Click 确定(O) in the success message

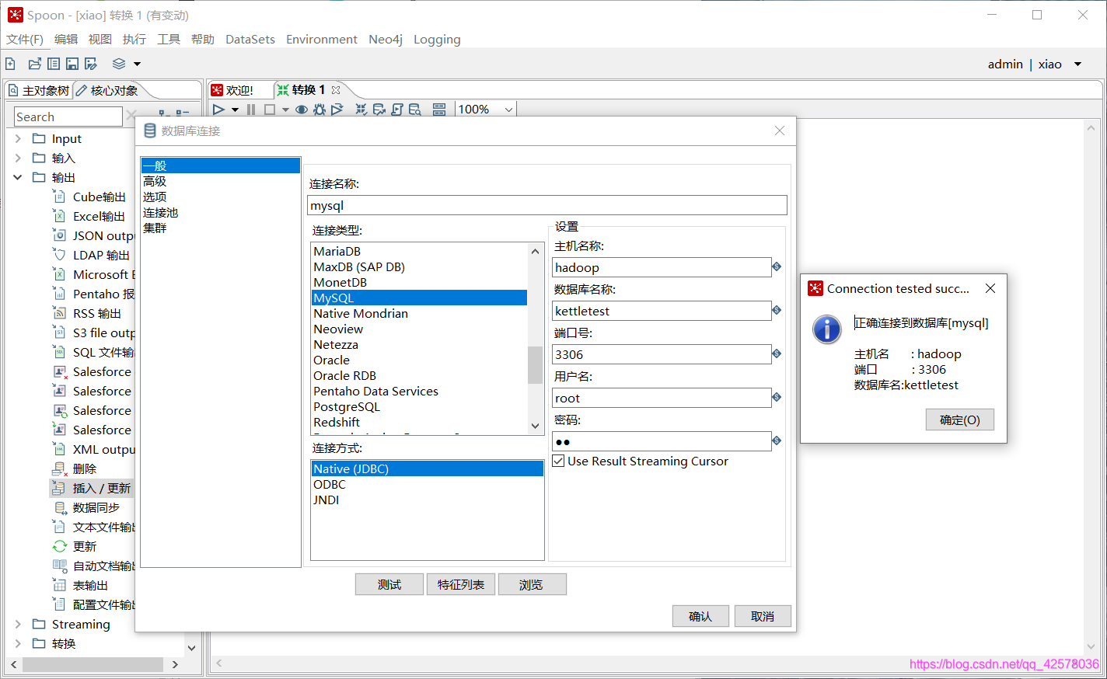[x=960, y=420]
